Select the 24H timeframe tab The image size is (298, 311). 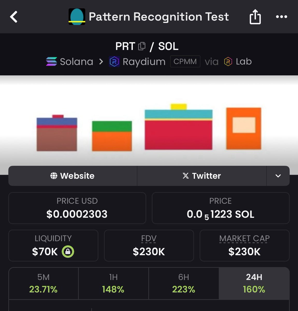coord(254,284)
